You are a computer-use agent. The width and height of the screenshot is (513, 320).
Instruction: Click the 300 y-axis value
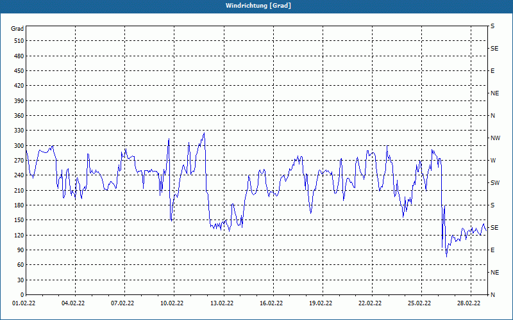[19, 146]
